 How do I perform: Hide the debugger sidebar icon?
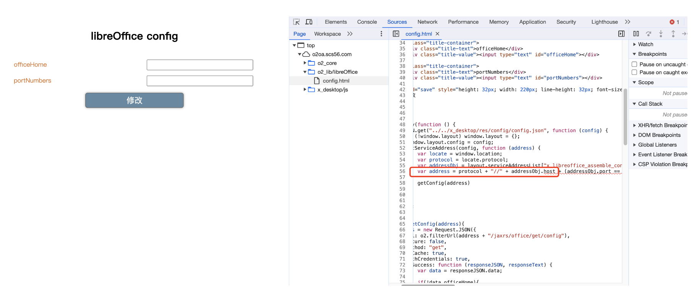click(x=621, y=34)
